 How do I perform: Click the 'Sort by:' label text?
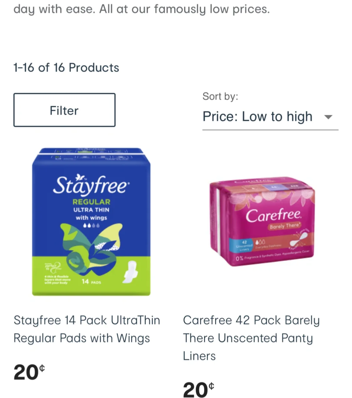tap(220, 96)
